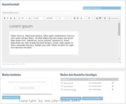Undo the last edit
Screen dimensions: 126x104
pyautogui.click(x=81, y=18)
